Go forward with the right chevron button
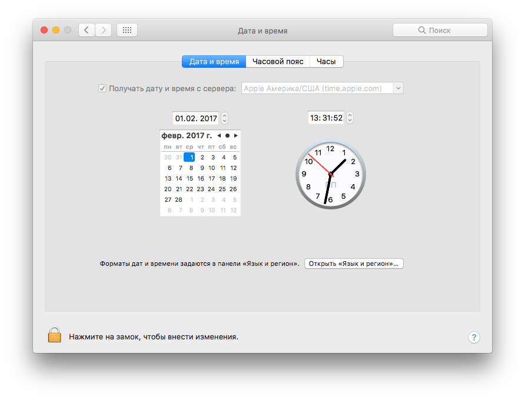 click(103, 30)
